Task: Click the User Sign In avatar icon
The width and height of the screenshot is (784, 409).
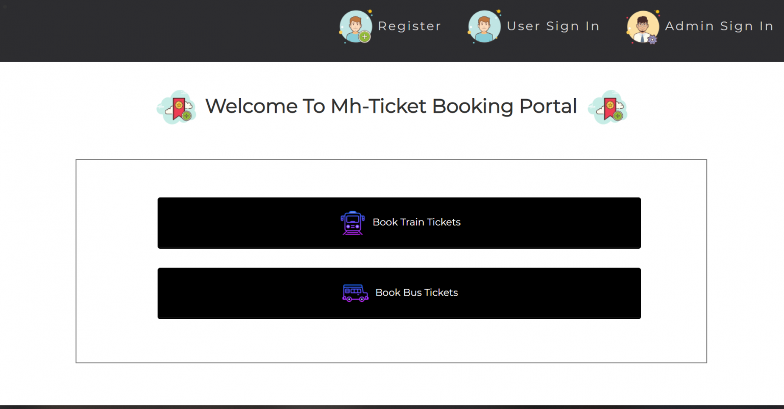Action: coord(484,26)
